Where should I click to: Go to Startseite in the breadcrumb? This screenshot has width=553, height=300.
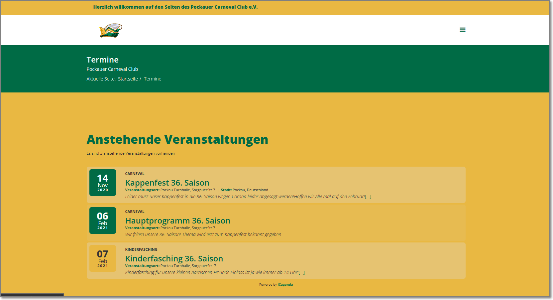pyautogui.click(x=128, y=79)
